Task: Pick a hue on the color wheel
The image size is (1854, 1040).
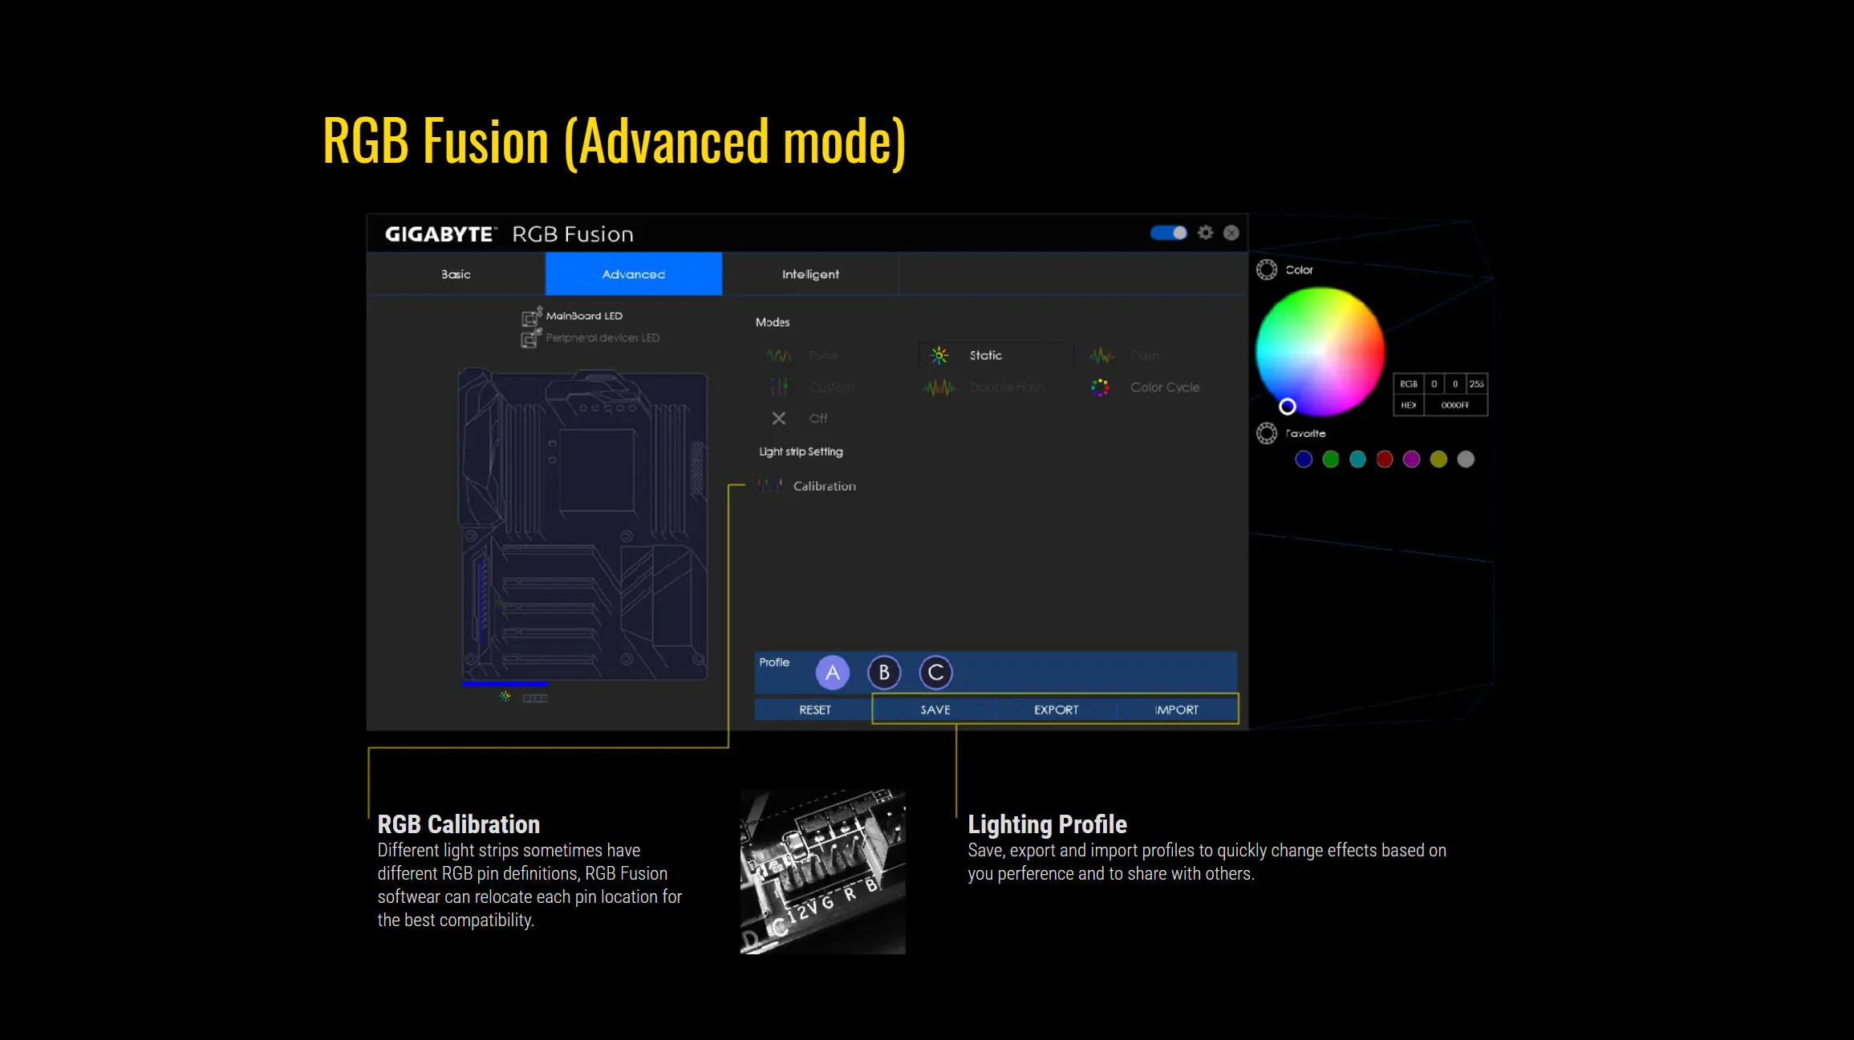Action: 1320,352
